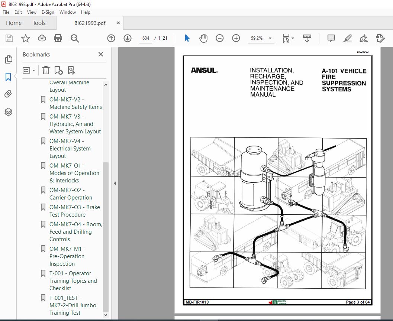Toggle scrolling mode toolbar icon
Viewport: 393px width, 321px height.
307,38
